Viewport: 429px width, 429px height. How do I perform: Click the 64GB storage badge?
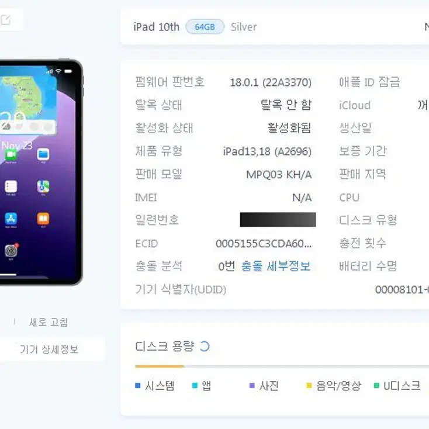[x=205, y=27]
